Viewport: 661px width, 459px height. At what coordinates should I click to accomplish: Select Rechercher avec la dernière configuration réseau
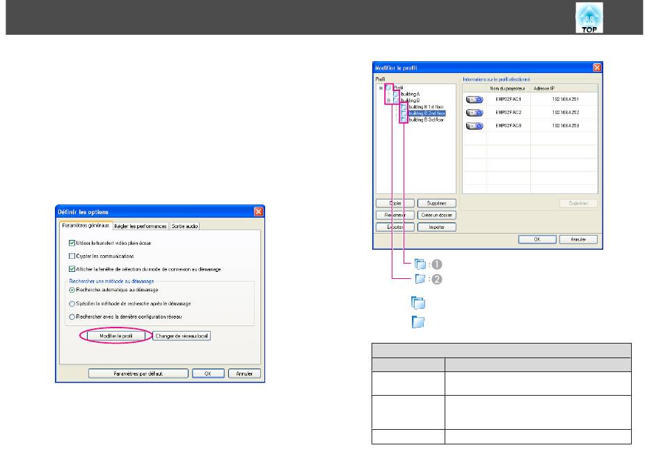point(72,316)
